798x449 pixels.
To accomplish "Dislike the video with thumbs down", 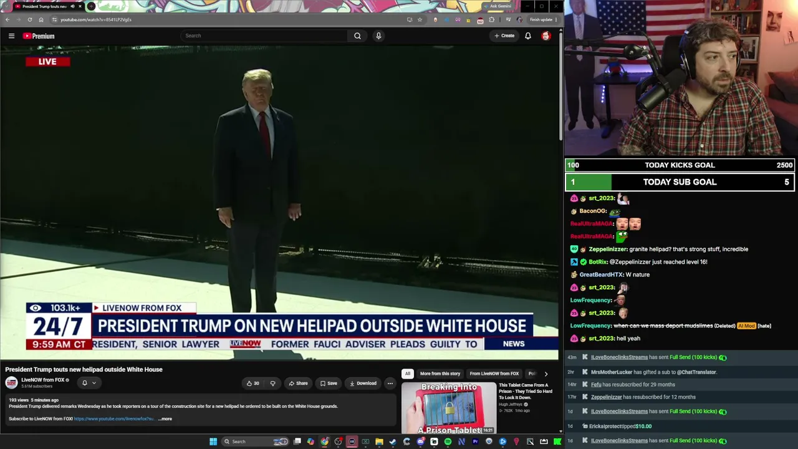I will pyautogui.click(x=272, y=384).
